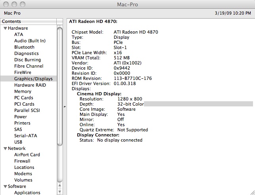Screen dimensions: 255x195
Task: Collapse the Network section triangle
Action: coord(6,149)
